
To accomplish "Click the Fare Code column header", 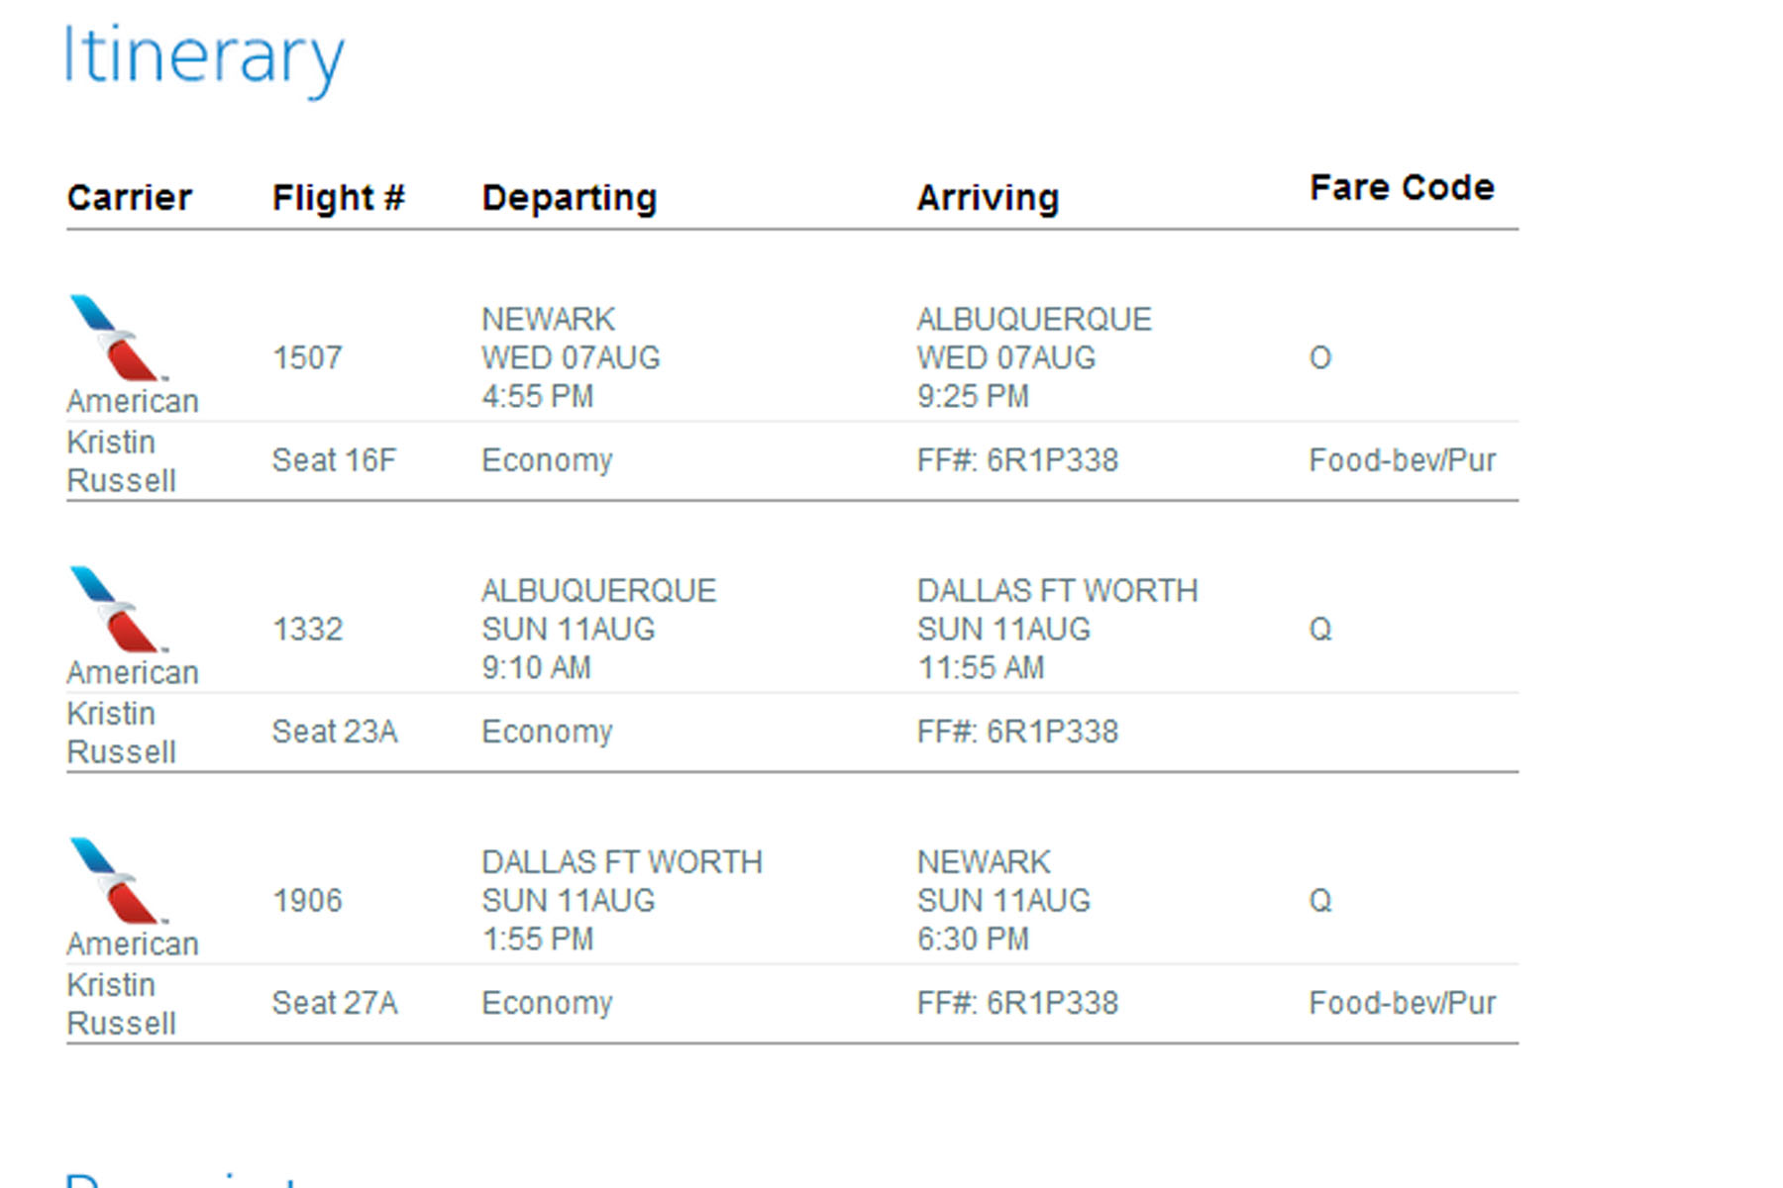I will [x=1402, y=188].
